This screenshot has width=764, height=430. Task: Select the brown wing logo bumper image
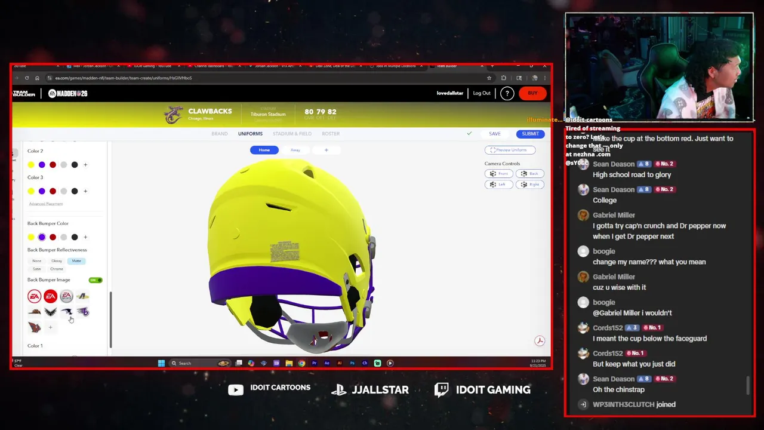pos(35,312)
